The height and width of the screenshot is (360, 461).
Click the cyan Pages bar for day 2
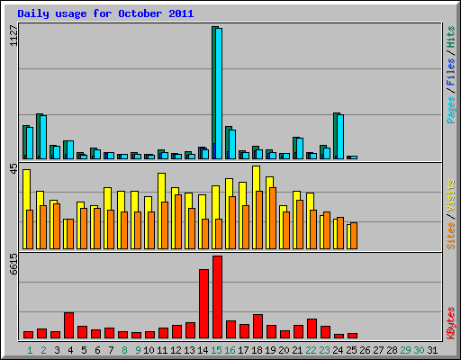(x=43, y=138)
